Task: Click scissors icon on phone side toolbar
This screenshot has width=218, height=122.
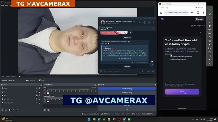Action: (x=210, y=63)
